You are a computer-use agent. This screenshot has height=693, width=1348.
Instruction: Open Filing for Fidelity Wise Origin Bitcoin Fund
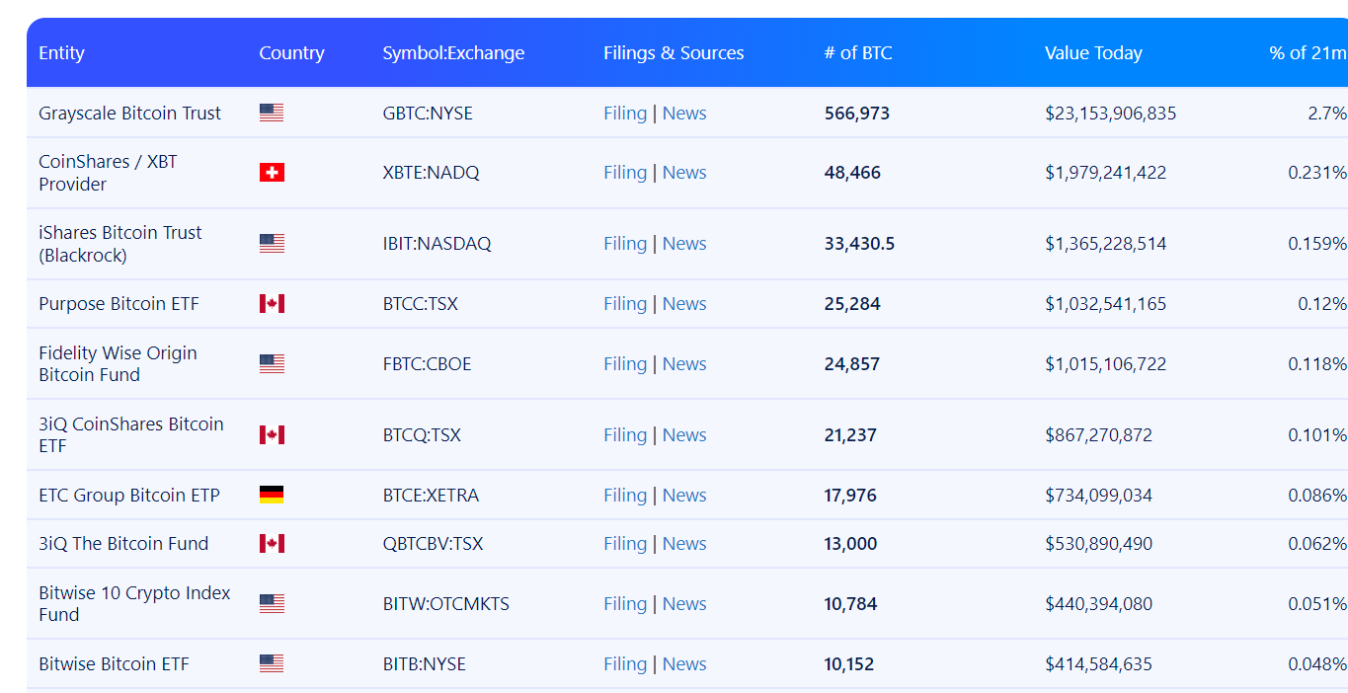pyautogui.click(x=625, y=364)
